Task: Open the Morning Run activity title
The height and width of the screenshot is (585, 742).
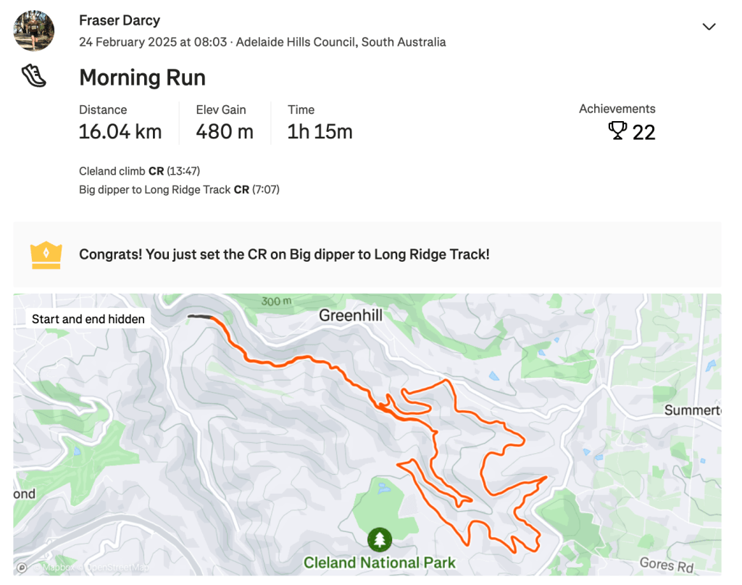Action: pos(142,78)
